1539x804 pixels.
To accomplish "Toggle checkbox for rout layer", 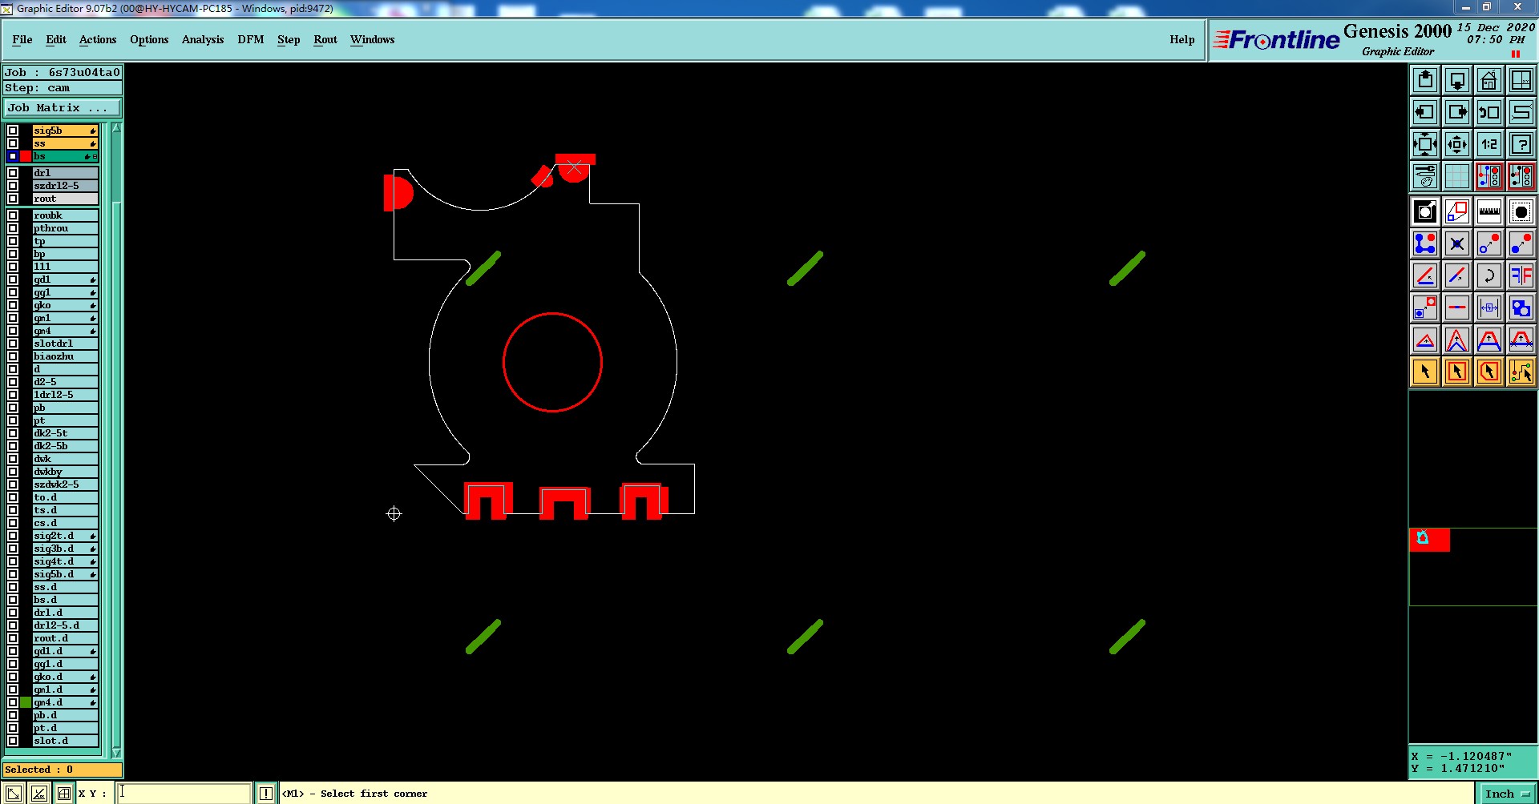I will (x=13, y=199).
